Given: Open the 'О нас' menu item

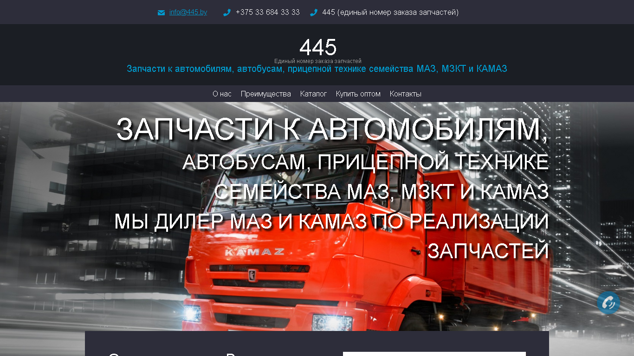Looking at the screenshot, I should 222,94.
